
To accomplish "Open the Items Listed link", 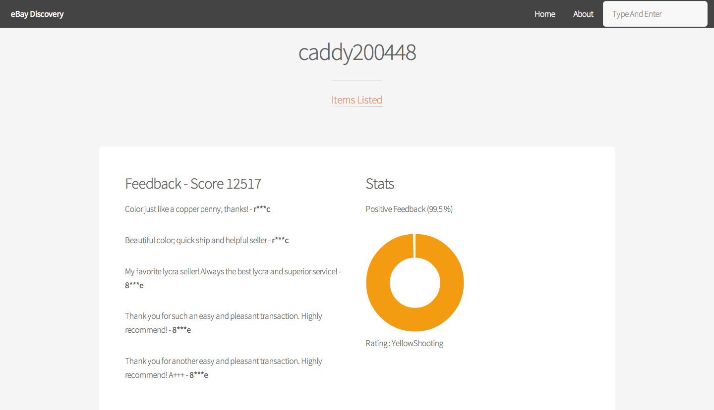I will click(x=357, y=100).
